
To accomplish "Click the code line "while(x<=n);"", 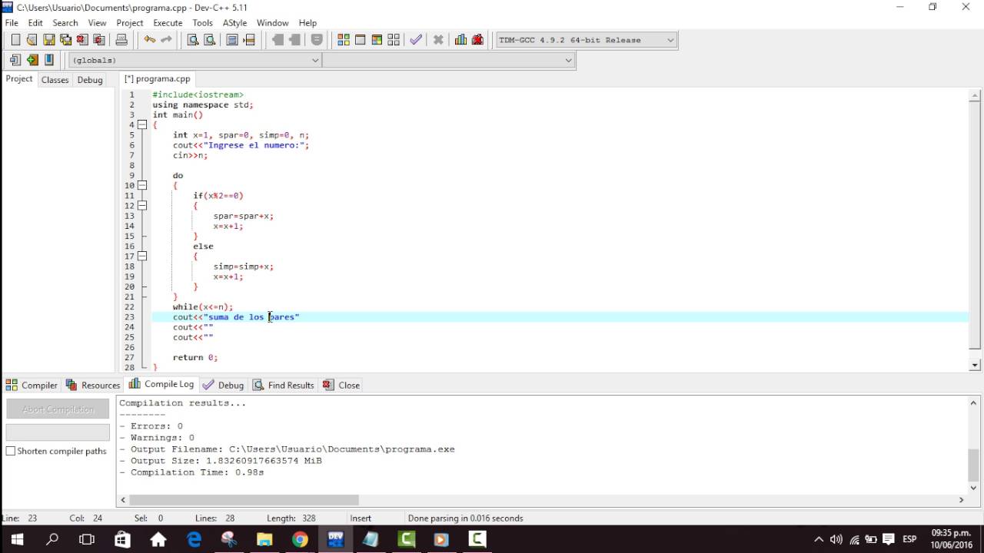I will (202, 306).
